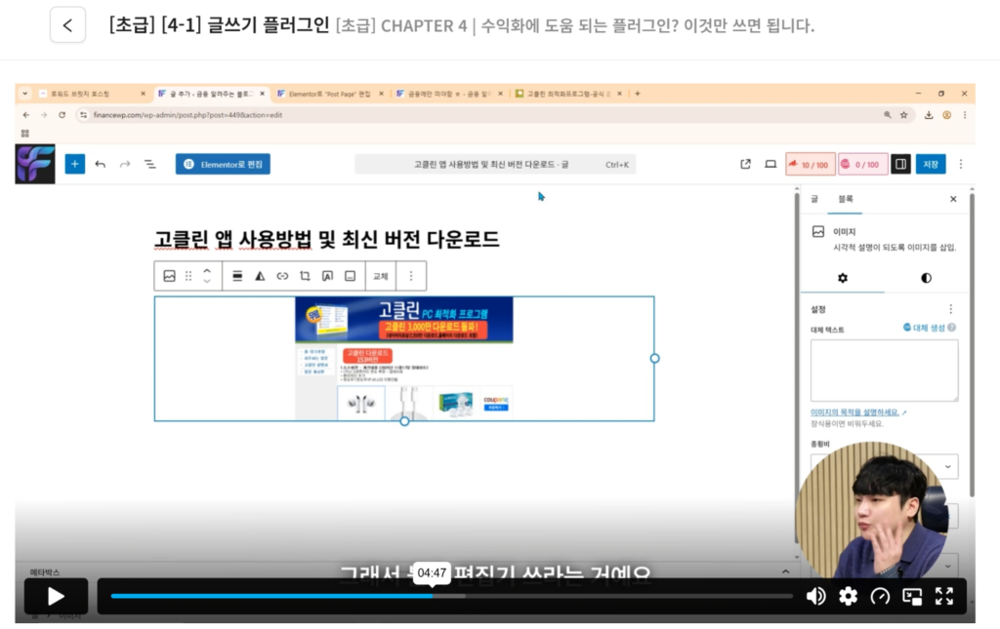The width and height of the screenshot is (1000, 629).
Task: Click the image block type icon
Action: point(169,276)
